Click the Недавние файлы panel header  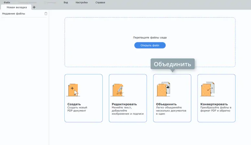tap(14, 14)
